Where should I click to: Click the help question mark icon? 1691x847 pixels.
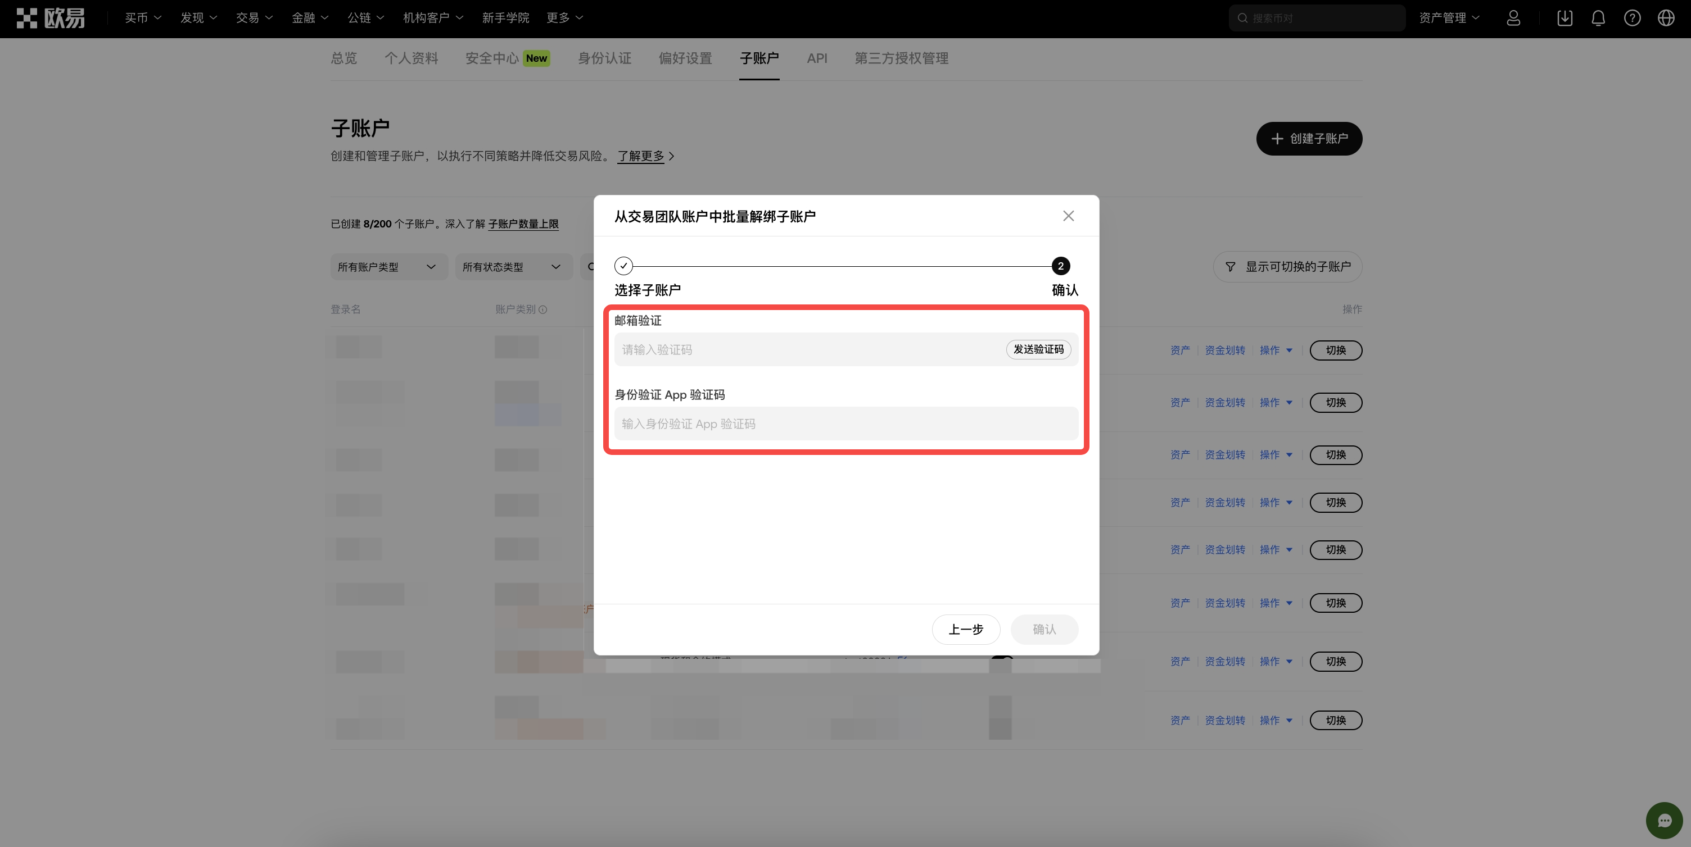click(x=1632, y=19)
